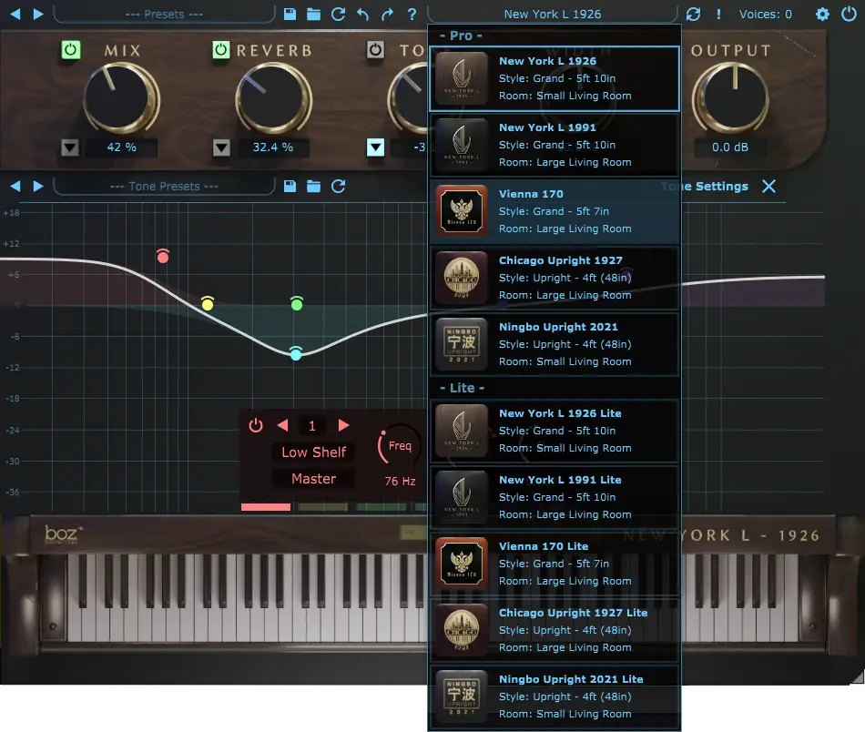Choose the Vienna 170 piano
Screen dimensions: 865x732
pos(555,211)
